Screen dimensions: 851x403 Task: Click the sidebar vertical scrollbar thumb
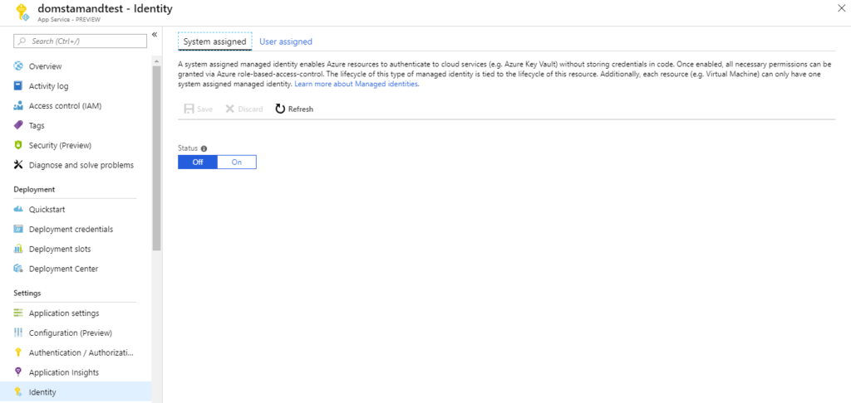[156, 158]
